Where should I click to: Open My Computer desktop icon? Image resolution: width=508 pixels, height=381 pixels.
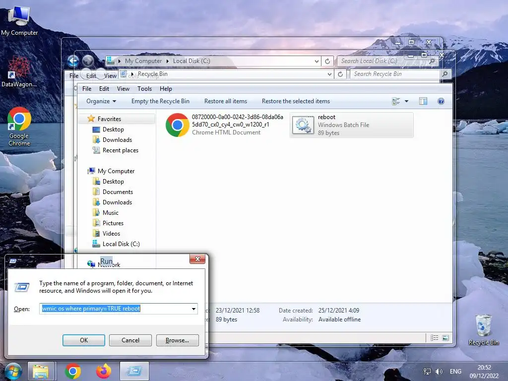pyautogui.click(x=19, y=21)
